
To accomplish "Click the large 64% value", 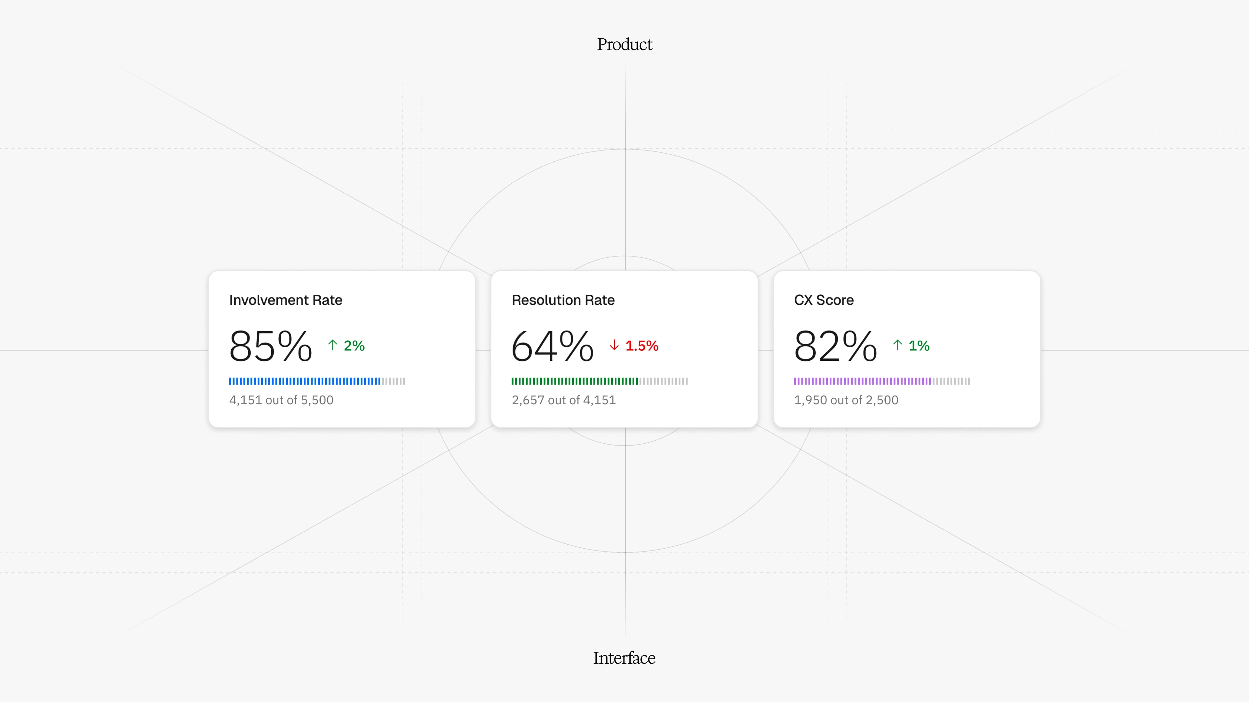I will pos(552,346).
